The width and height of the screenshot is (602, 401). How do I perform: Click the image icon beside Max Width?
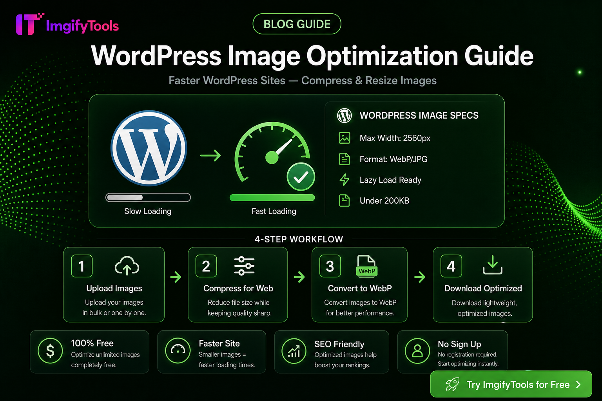345,138
